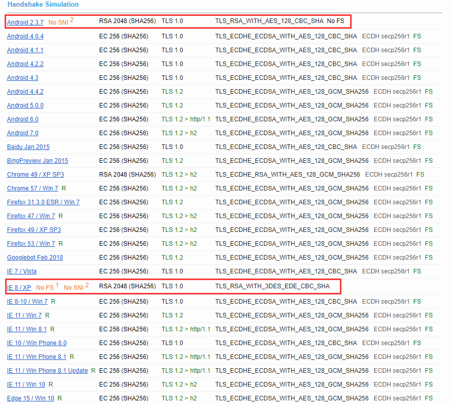Click "ECDH secp256r1" in the IE 7 / Vista row
The height and width of the screenshot is (404, 452).
point(385,272)
